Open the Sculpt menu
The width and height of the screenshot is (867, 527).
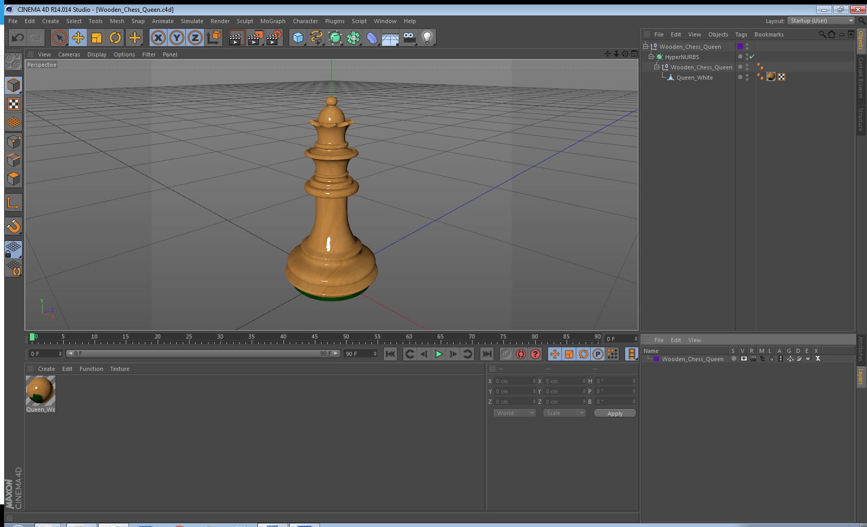pos(245,21)
